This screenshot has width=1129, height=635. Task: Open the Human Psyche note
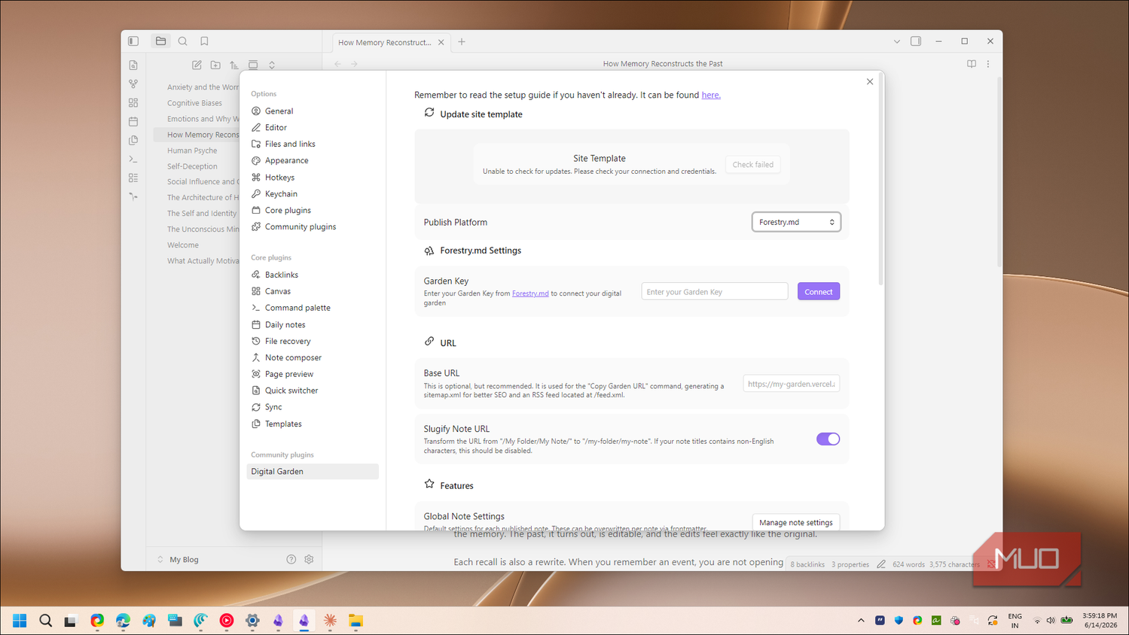(192, 150)
